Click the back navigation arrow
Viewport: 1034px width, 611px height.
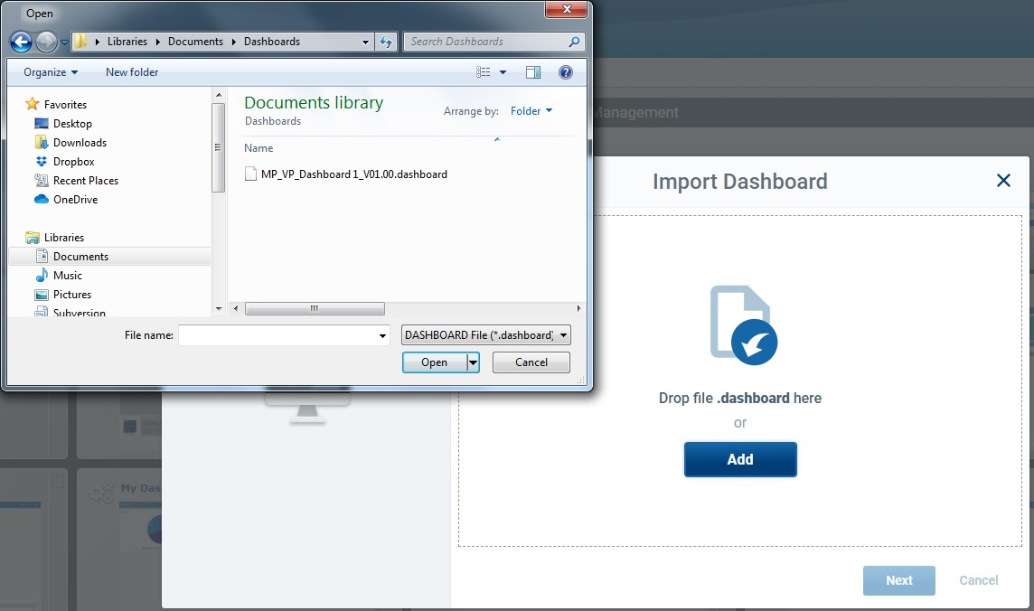20,42
